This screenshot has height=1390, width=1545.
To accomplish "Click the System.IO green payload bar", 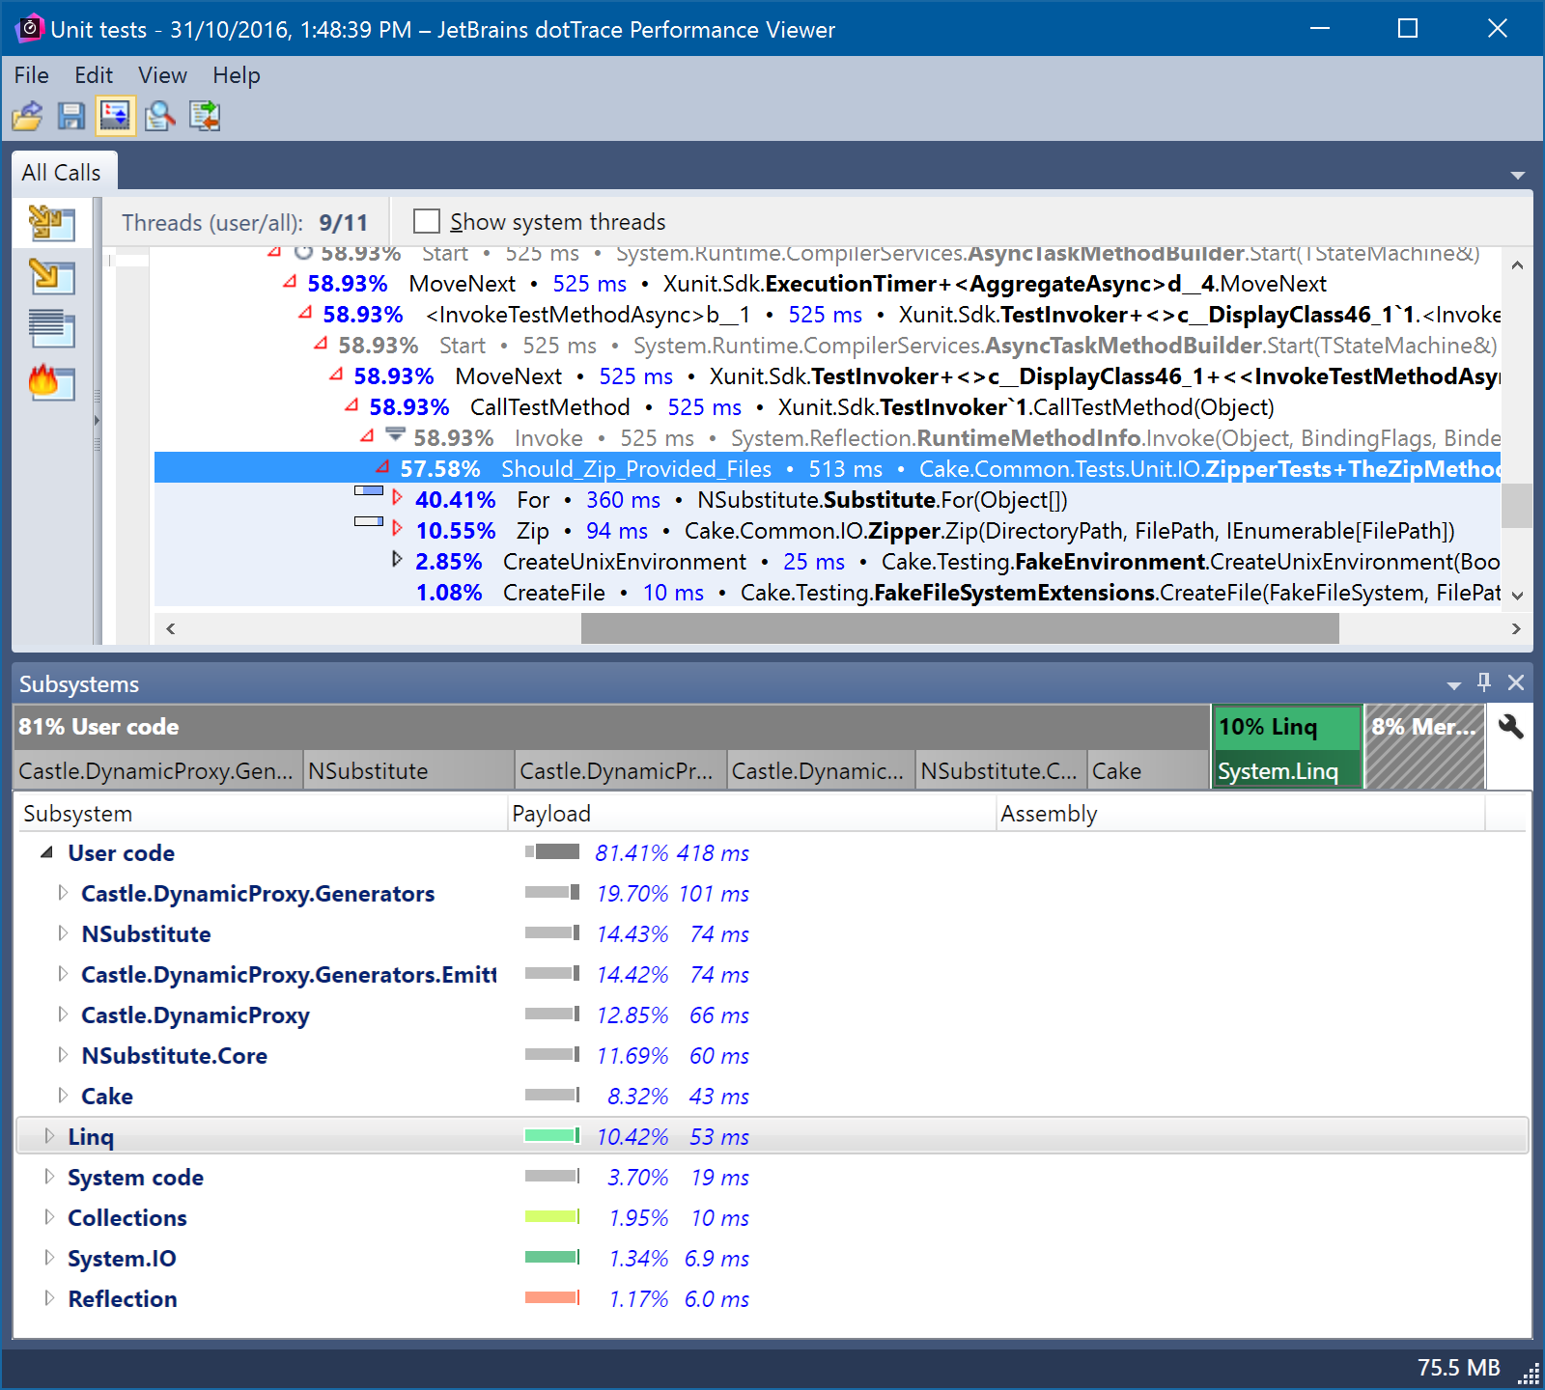I will 551,1258.
